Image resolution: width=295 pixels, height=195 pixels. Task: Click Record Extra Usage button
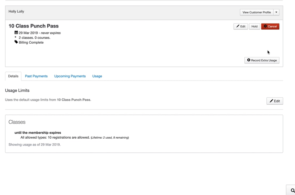[262, 60]
